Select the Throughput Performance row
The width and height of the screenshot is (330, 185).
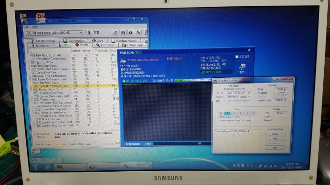(x=74, y=59)
